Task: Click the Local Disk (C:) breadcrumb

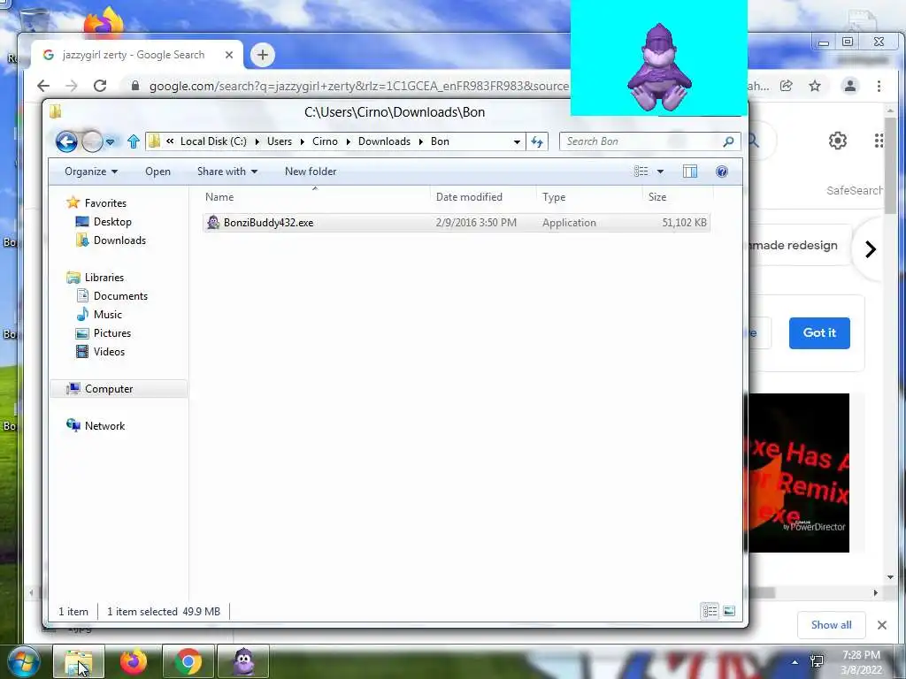Action: click(213, 141)
